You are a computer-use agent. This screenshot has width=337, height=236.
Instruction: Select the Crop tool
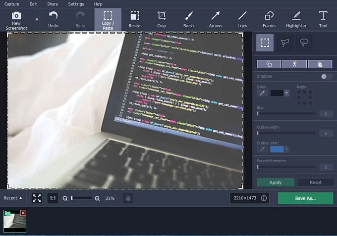click(x=161, y=19)
